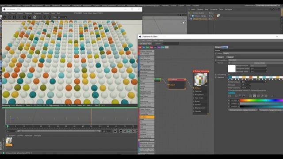This screenshot has height=159, width=283.
Task: Select Octane Material entry in node list
Action: (147, 51)
